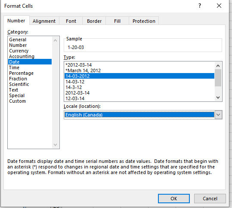
Task: Select the Fill tab
Action: 117,21
